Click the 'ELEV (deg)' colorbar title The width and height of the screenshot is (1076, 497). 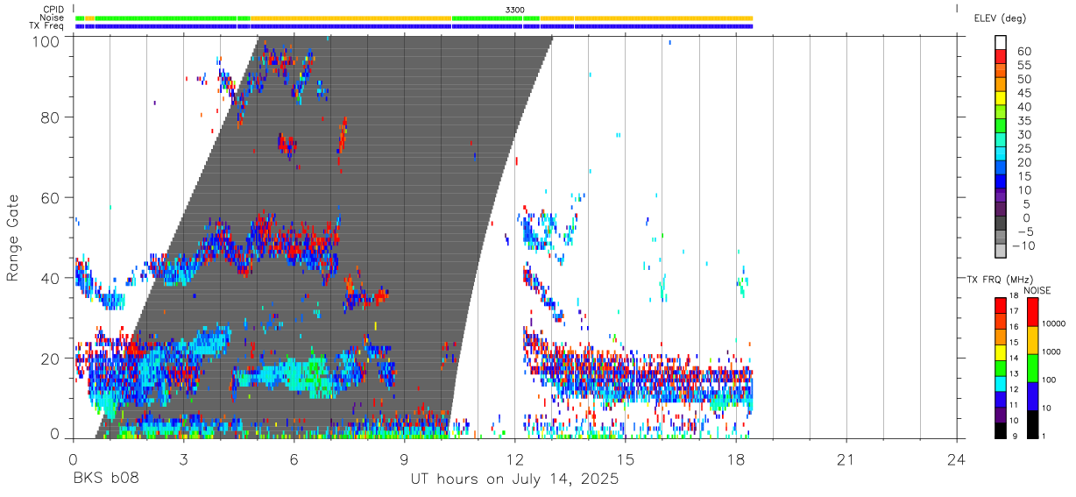(1000, 18)
